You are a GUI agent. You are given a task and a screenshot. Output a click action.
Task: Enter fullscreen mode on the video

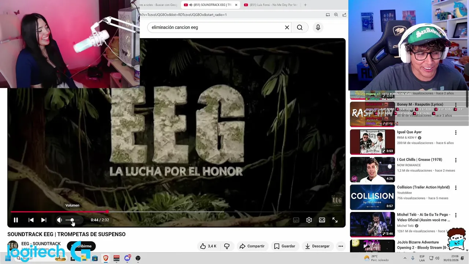[x=335, y=220]
